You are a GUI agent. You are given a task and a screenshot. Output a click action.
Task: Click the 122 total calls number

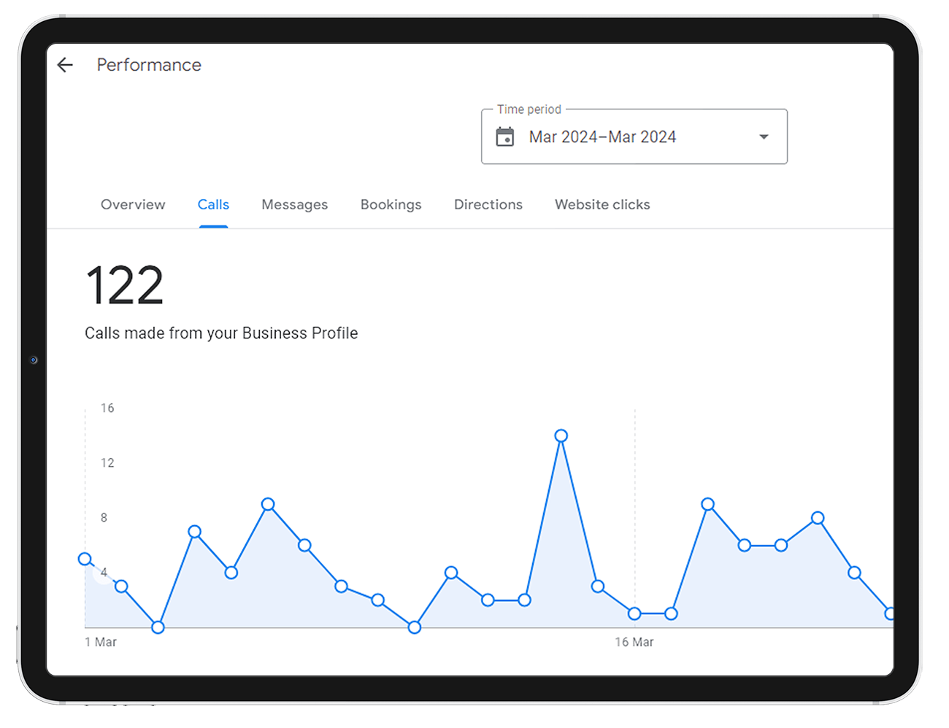point(125,285)
